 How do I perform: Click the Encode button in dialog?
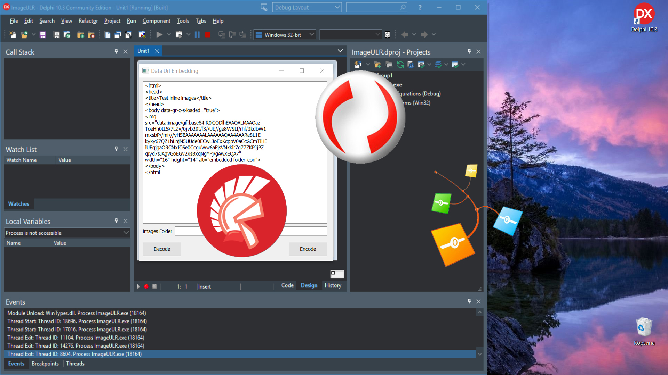point(308,249)
